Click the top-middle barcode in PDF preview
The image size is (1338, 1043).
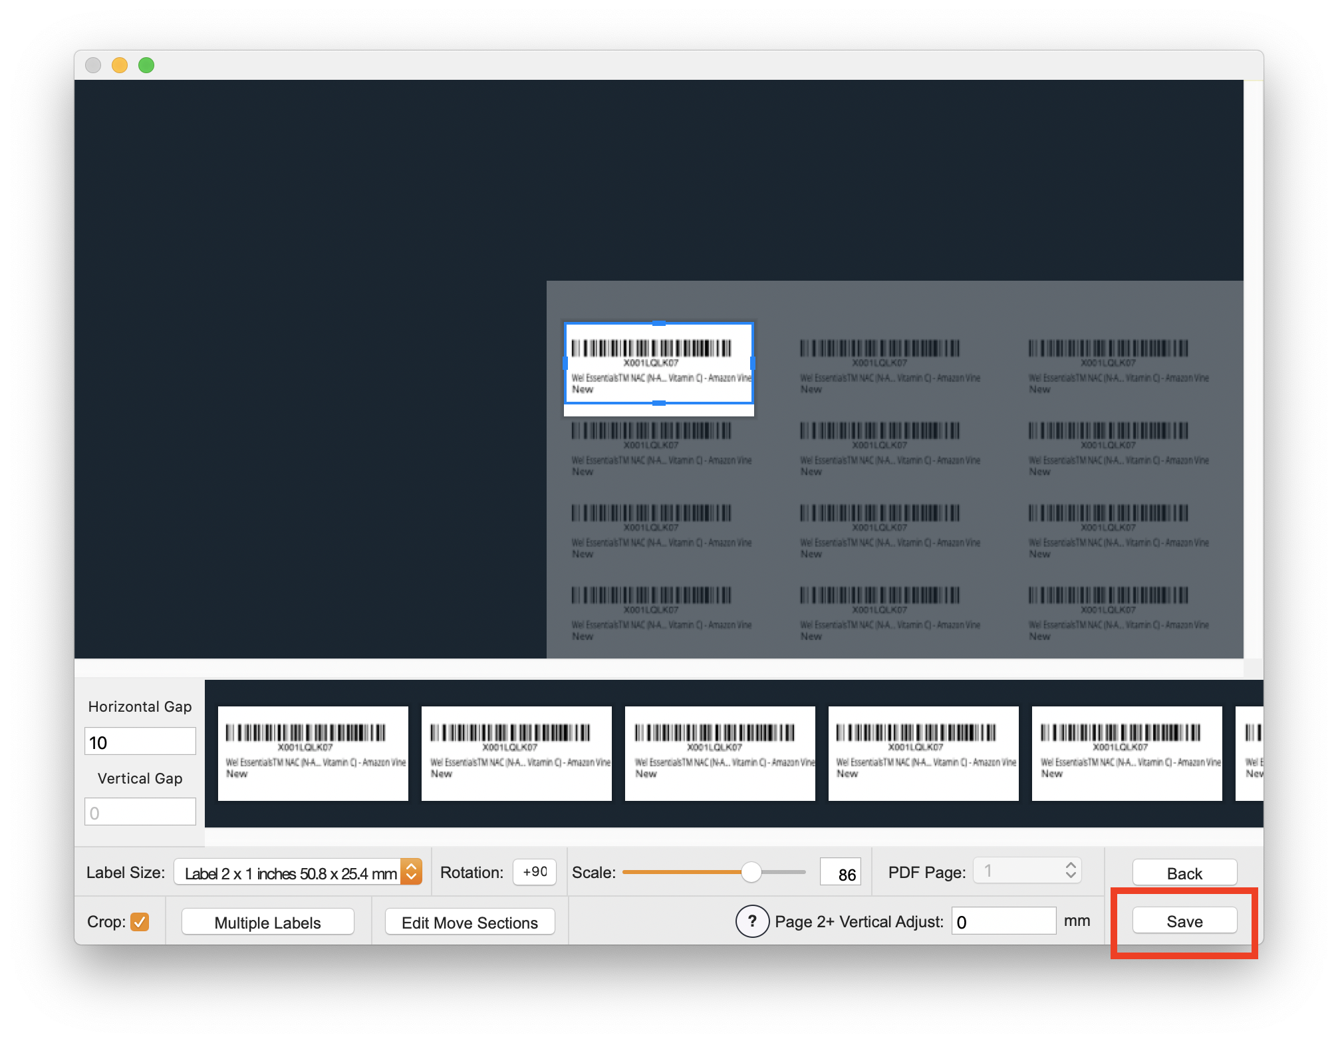(880, 349)
